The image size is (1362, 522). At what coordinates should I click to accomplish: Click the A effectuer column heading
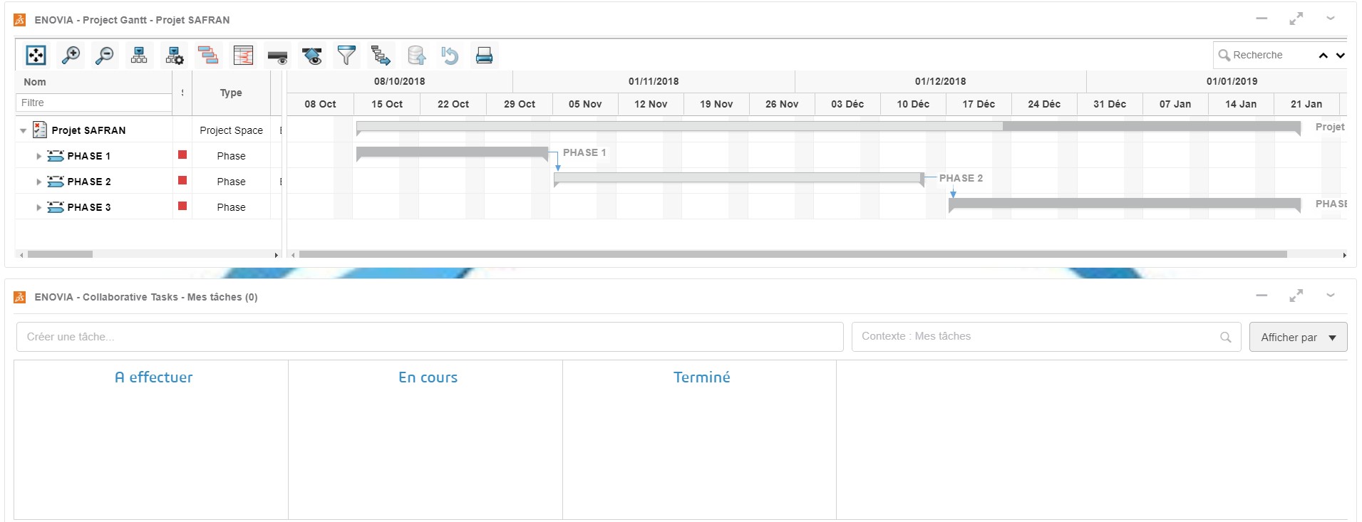click(x=153, y=377)
